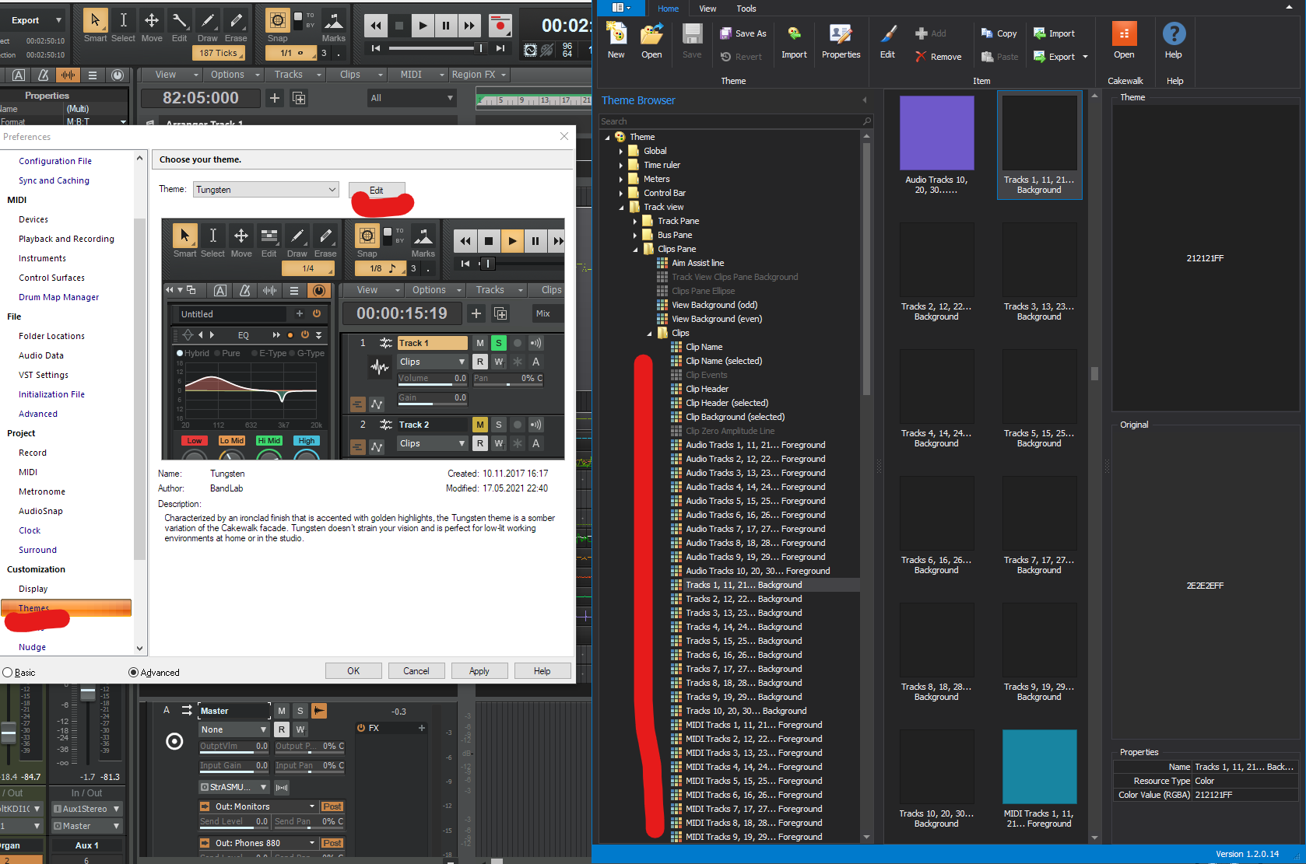Open theme Properties icon

tap(841, 40)
